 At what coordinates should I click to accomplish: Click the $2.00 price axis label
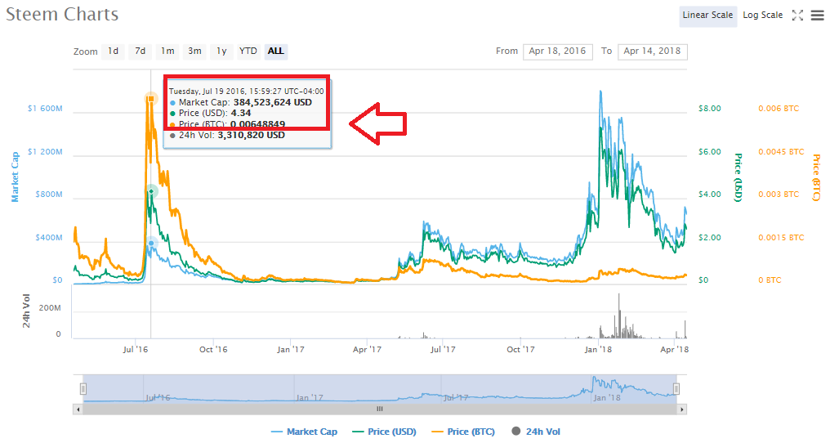click(710, 238)
